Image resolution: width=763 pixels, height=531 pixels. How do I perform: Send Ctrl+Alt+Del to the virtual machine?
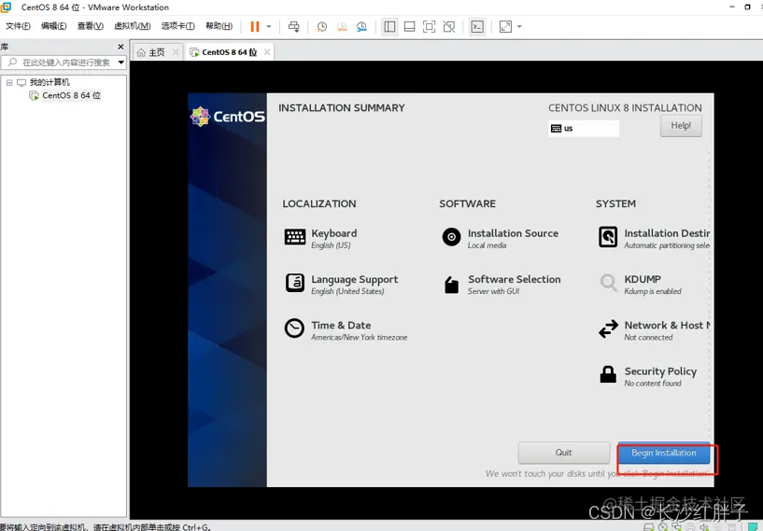tap(294, 27)
